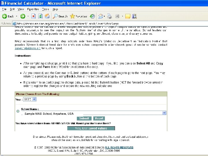Click the yellow Discuss note icon

pos(128,16)
